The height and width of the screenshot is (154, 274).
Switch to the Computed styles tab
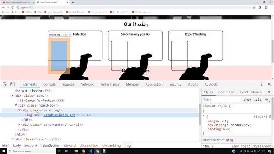[226, 92]
